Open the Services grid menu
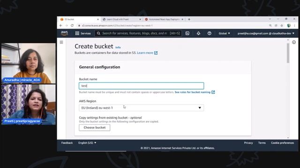Screen dimensions: 300x168 tap(77, 33)
